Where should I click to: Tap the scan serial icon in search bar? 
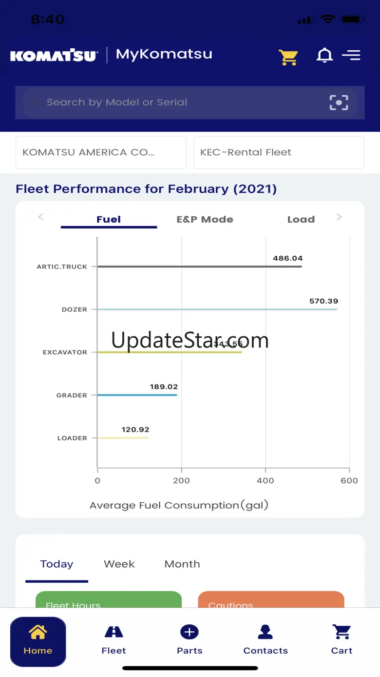[x=339, y=103]
